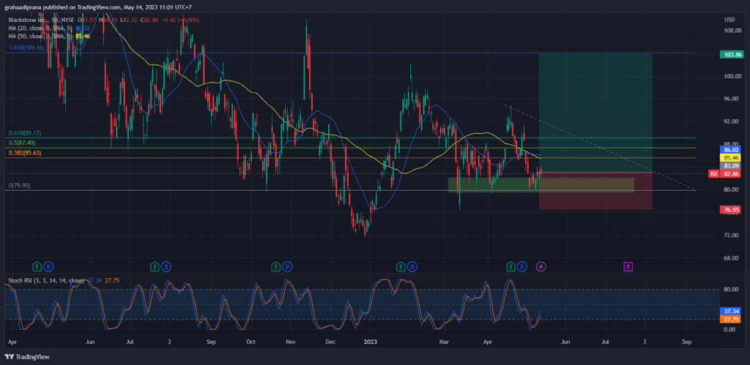Screen dimensions: 750x365
Task: Select the green 103.86 target price label
Action: (x=733, y=55)
